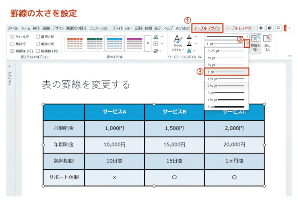
Task: Click the Text Effects blue A icon
Action: pos(189,51)
